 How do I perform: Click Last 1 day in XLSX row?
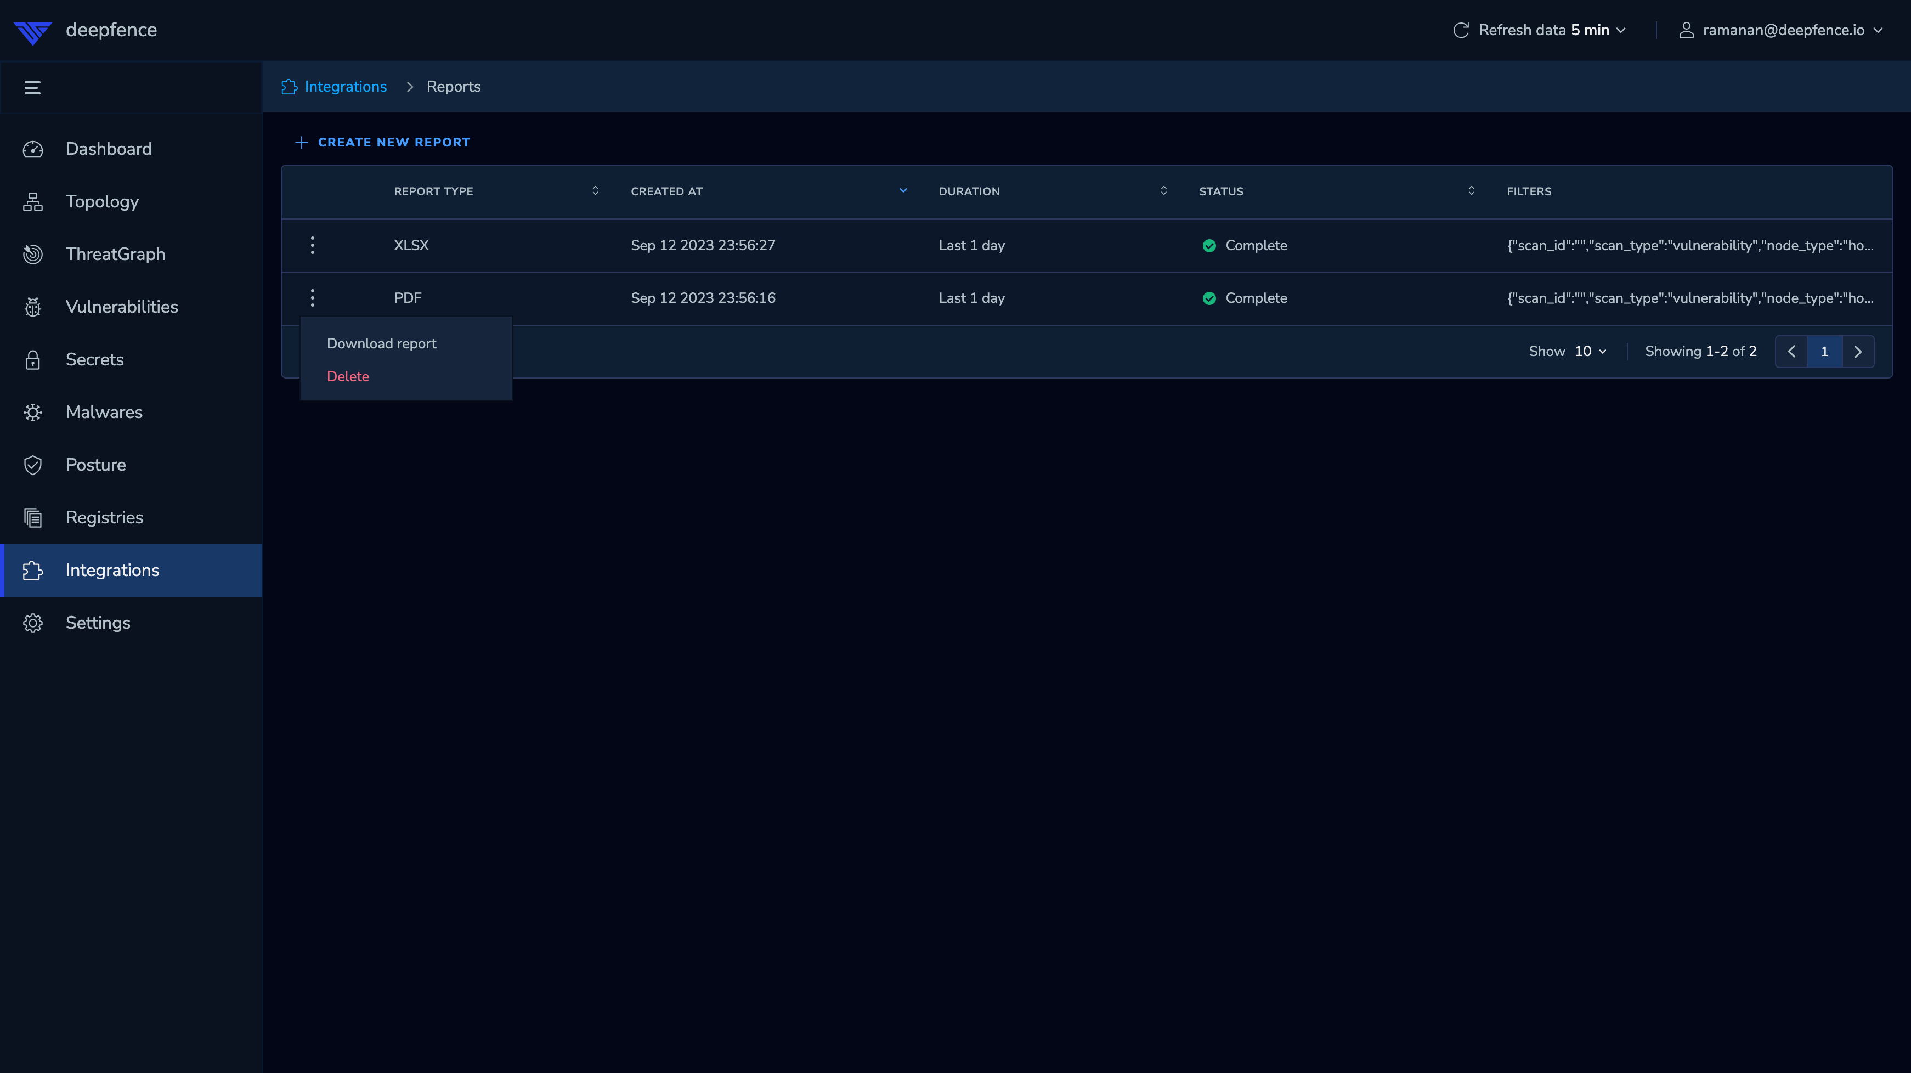click(x=971, y=246)
